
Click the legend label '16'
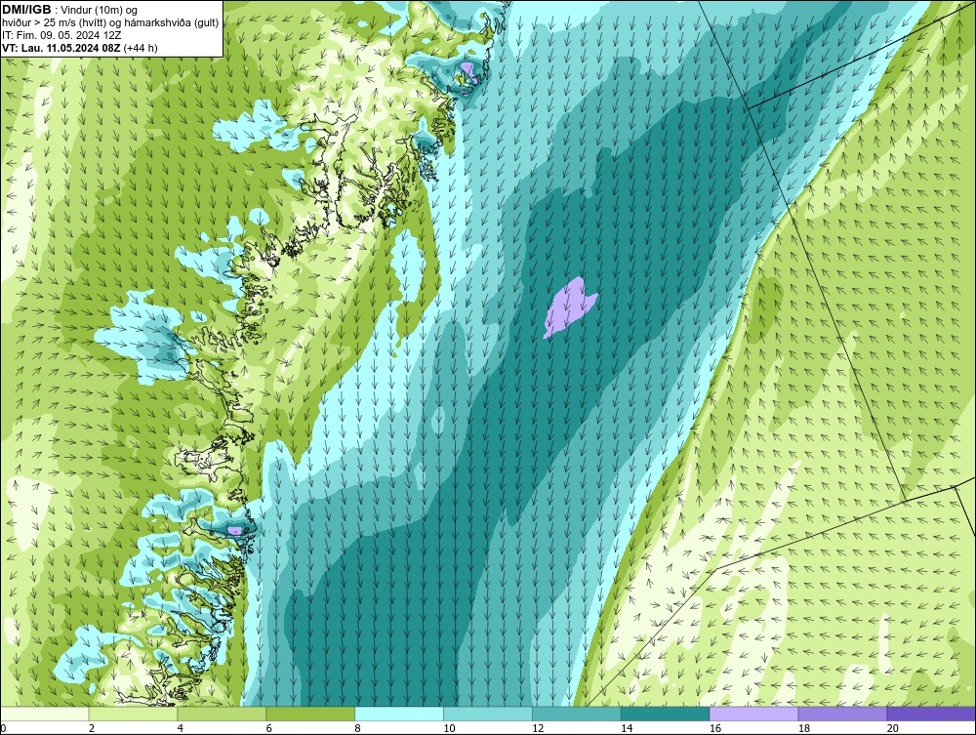715,728
